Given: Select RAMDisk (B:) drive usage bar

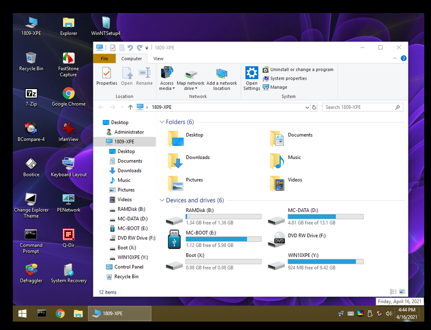Looking at the screenshot, I should [x=223, y=217].
